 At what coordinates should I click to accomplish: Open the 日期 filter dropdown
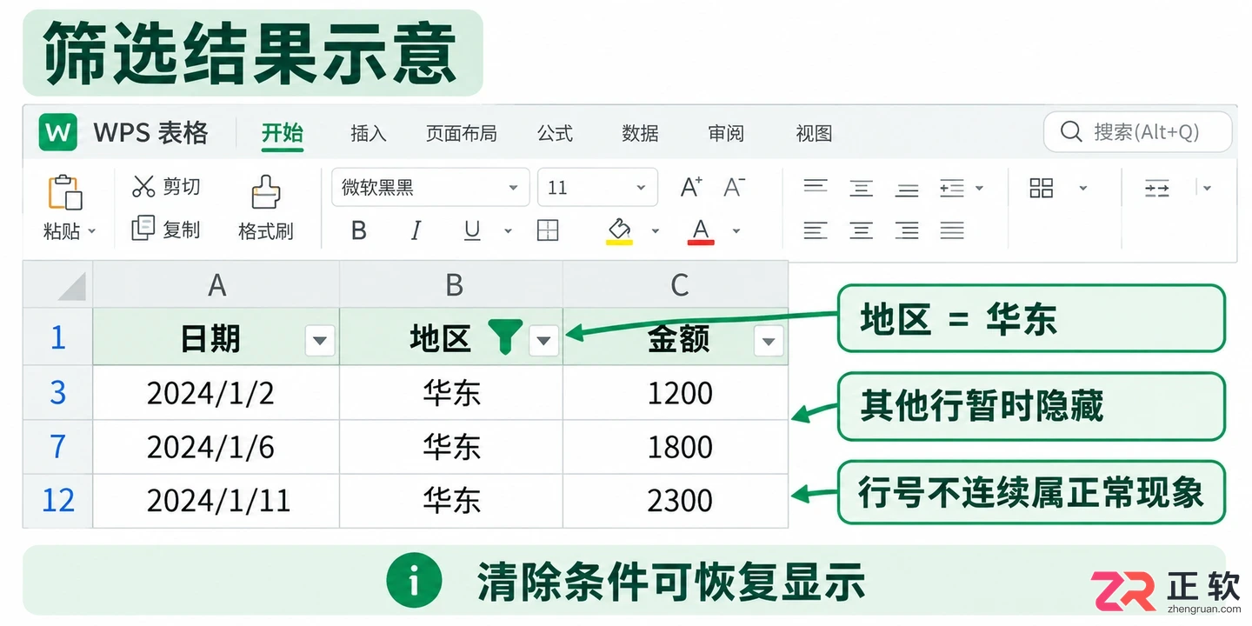(320, 341)
